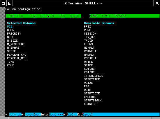The height and width of the screenshot is (119, 160).
Task: Choose ENDCODE from Available Columns
Action: (x=90, y=97)
